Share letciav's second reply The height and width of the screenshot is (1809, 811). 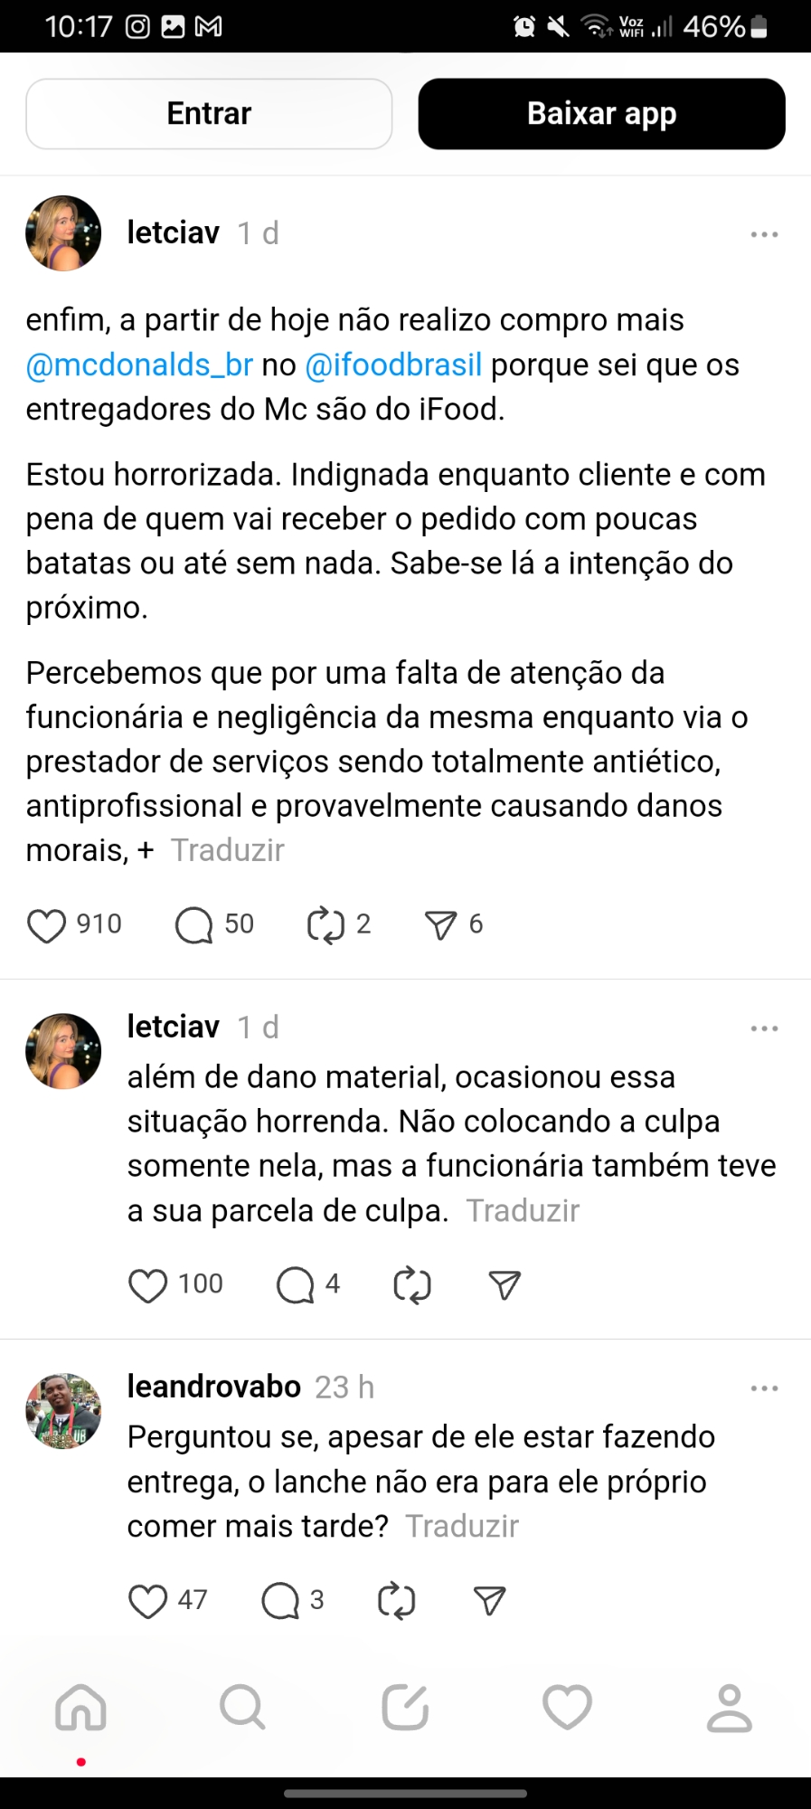pos(505,1285)
